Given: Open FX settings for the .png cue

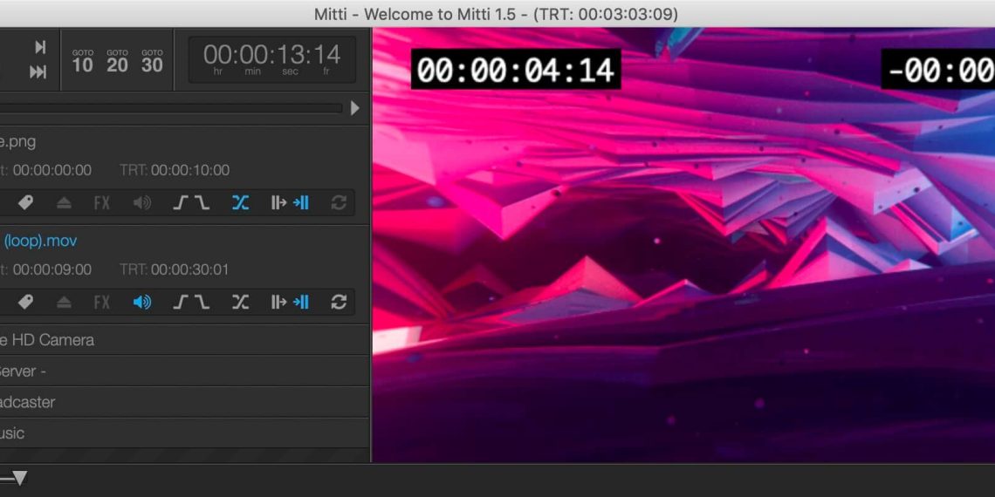Looking at the screenshot, I should (x=102, y=203).
